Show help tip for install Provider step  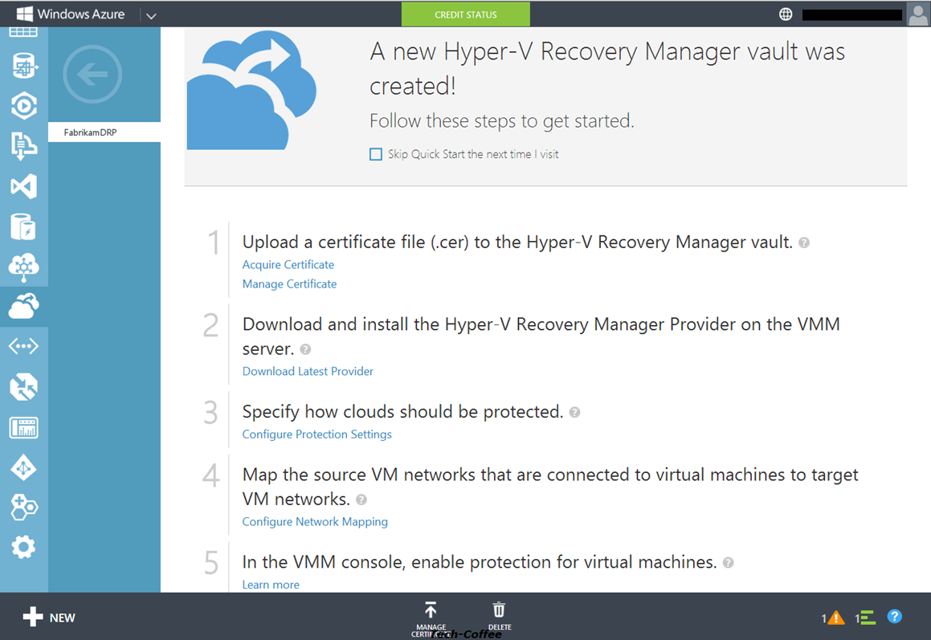305,349
